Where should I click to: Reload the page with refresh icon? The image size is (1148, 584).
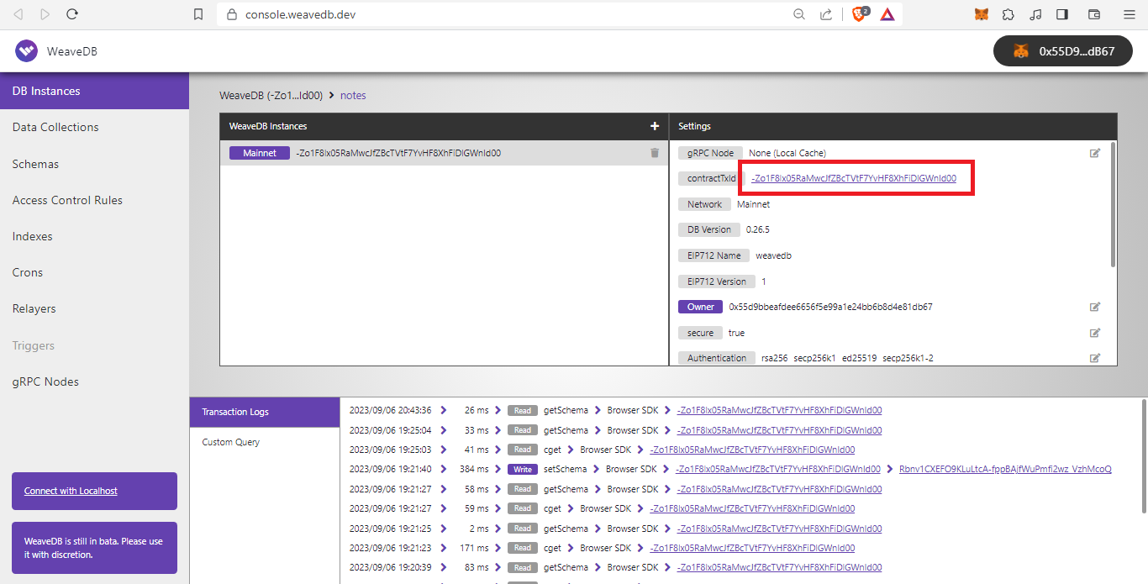click(72, 14)
